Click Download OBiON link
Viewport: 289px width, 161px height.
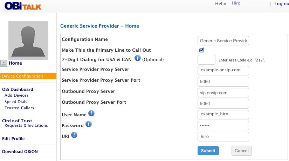[20, 152]
